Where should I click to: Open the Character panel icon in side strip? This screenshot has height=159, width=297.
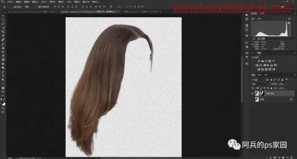(x=246, y=53)
